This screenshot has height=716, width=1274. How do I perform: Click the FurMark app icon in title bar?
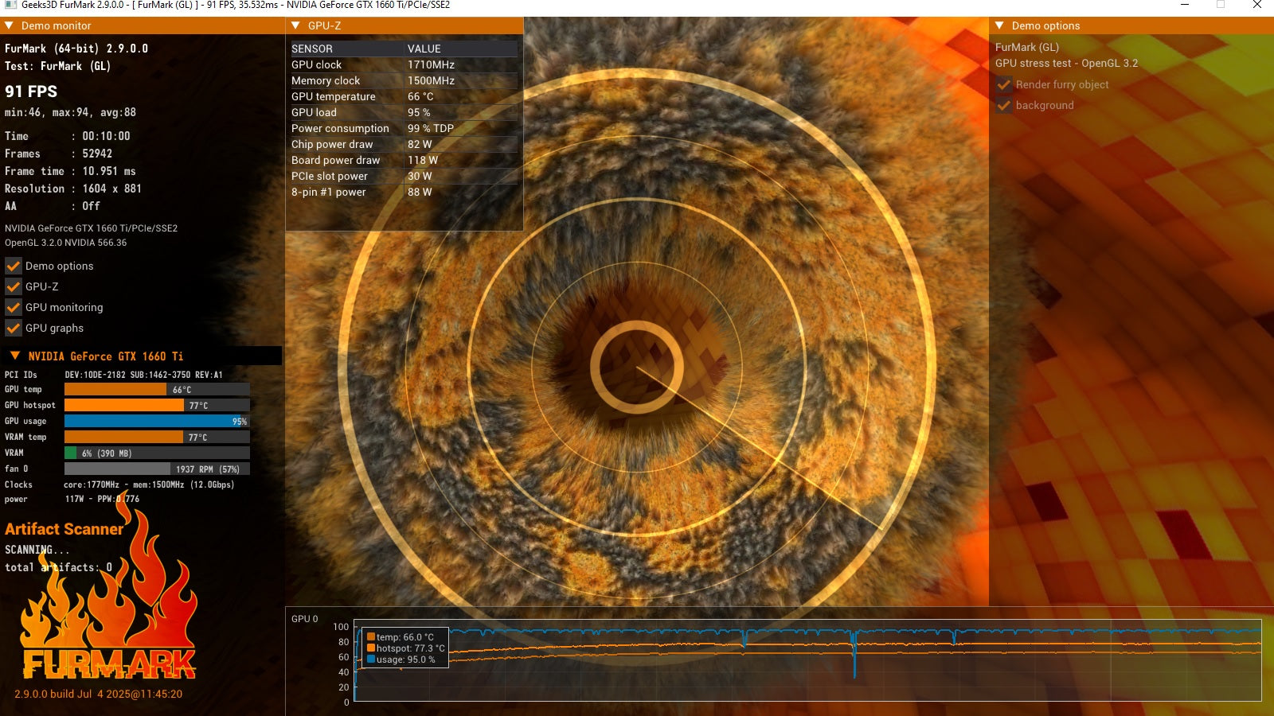point(10,5)
